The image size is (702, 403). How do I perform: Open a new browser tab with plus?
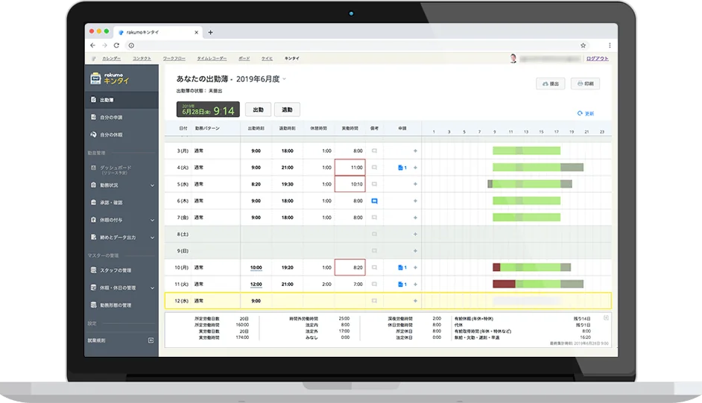[210, 32]
